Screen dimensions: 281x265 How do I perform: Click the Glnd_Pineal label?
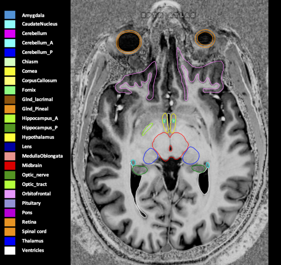coord(35,109)
